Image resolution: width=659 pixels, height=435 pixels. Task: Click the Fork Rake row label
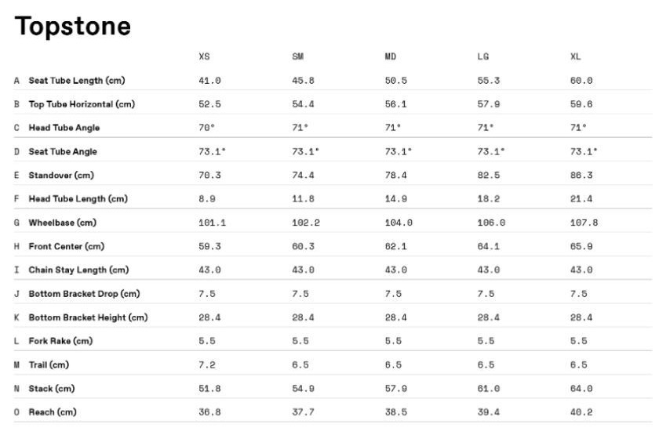[60, 341]
